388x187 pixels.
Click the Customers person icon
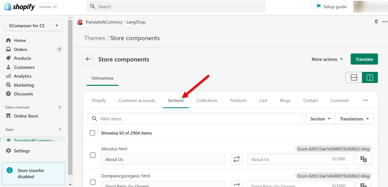pyautogui.click(x=8, y=67)
